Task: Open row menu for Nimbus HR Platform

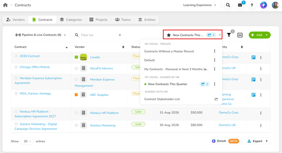Action: [x=261, y=113]
